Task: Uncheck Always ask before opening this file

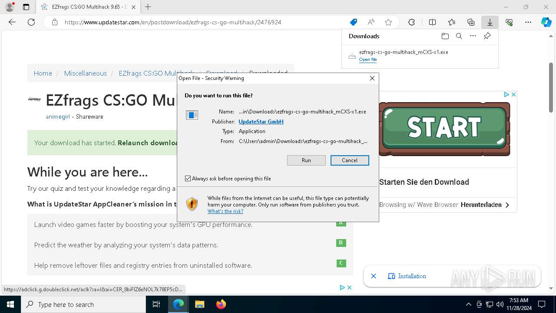Action: 188,179
